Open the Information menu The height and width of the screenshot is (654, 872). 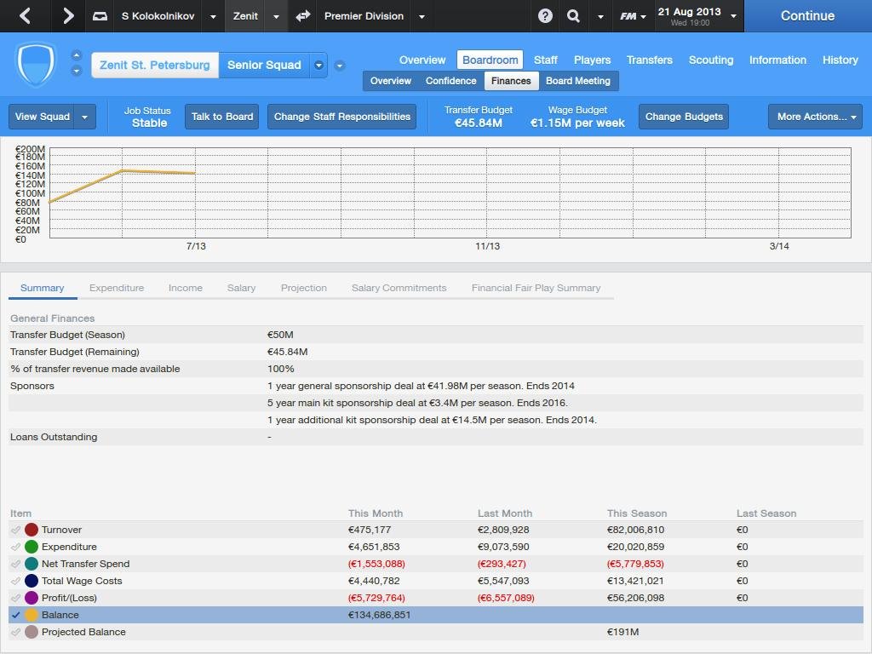pos(777,60)
